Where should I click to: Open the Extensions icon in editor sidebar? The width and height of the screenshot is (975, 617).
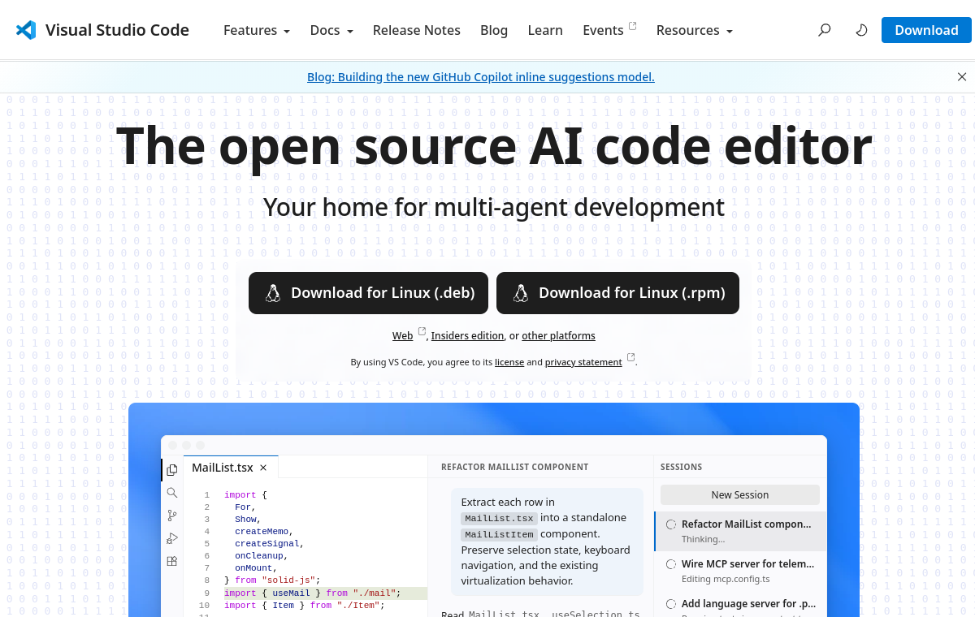tap(171, 561)
